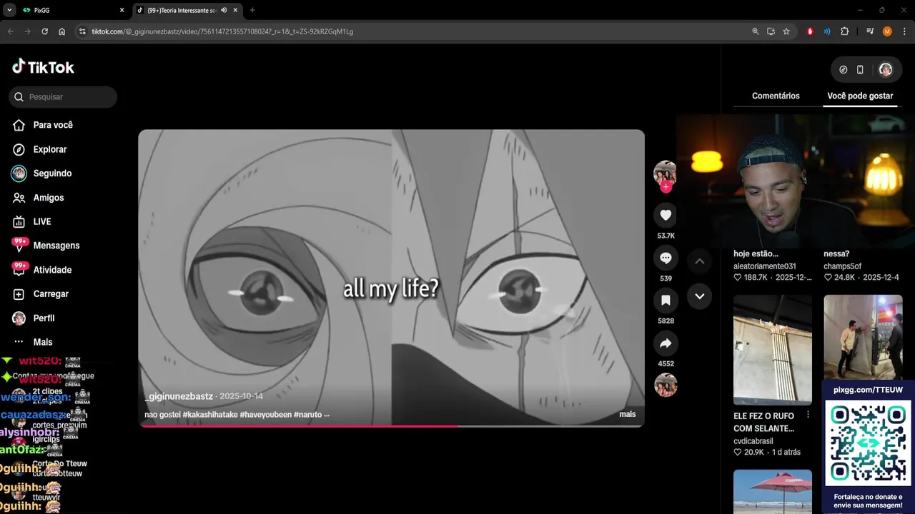
Task: Switch to Você pode gostar tab
Action: [x=860, y=96]
